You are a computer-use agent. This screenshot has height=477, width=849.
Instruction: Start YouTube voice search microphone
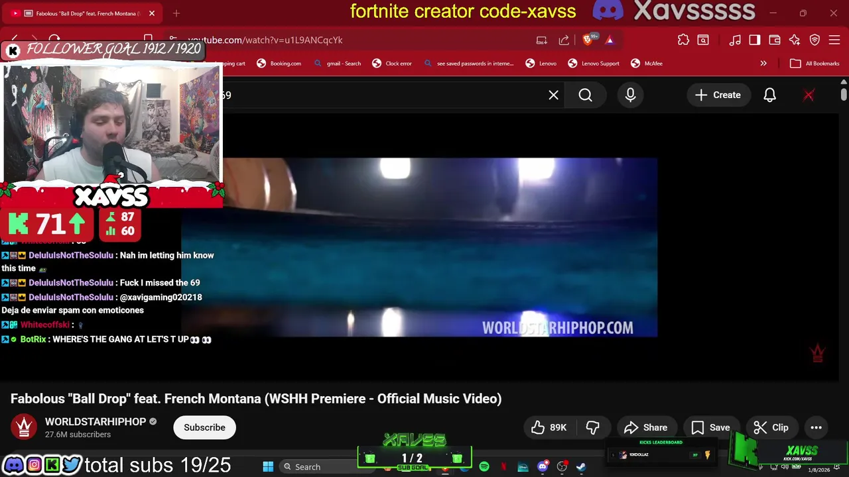tap(630, 95)
